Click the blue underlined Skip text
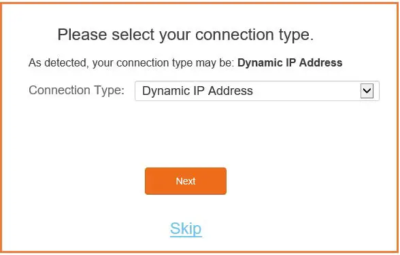The image size is (400, 255). 186,229
